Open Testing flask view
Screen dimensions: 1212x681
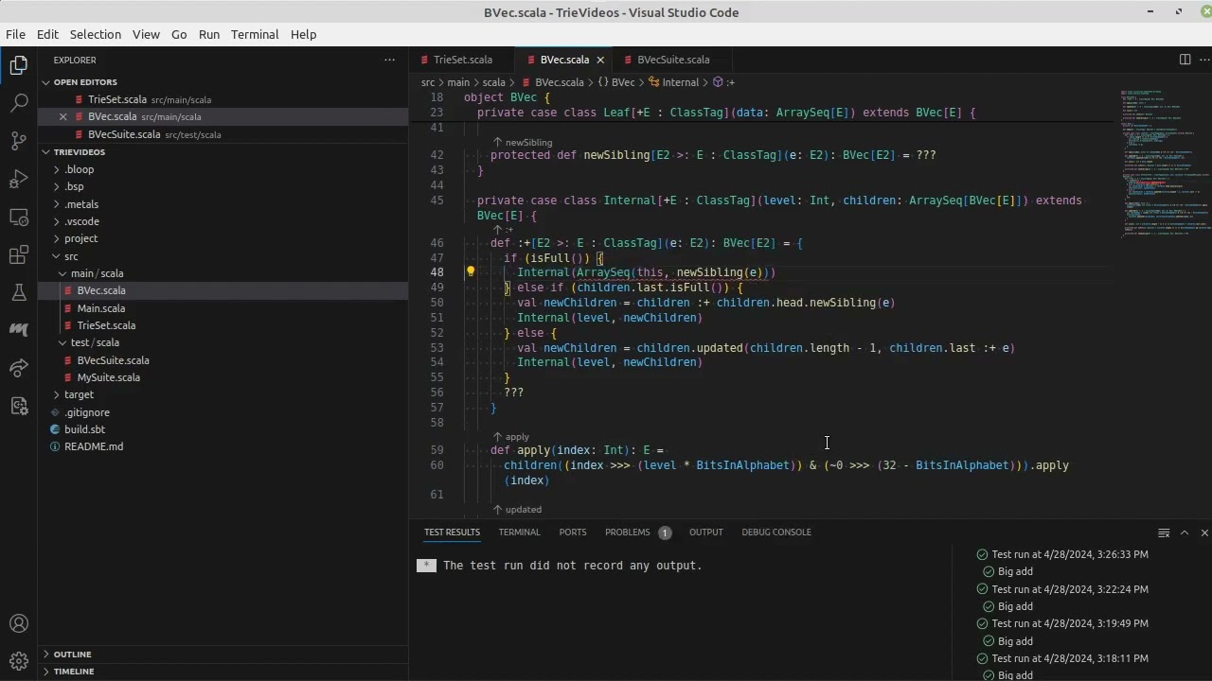coord(19,292)
